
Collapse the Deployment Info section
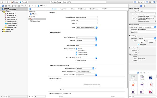(49, 32)
